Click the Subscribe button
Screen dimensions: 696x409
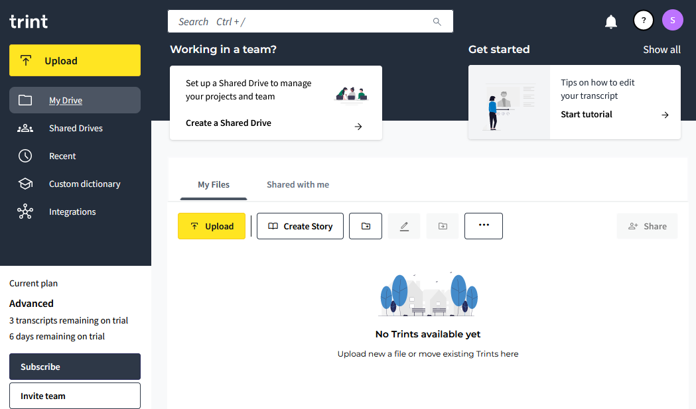pyautogui.click(x=75, y=367)
